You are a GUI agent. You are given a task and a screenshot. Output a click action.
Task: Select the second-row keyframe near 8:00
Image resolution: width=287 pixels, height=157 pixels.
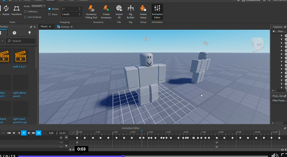pyautogui.click(x=217, y=142)
